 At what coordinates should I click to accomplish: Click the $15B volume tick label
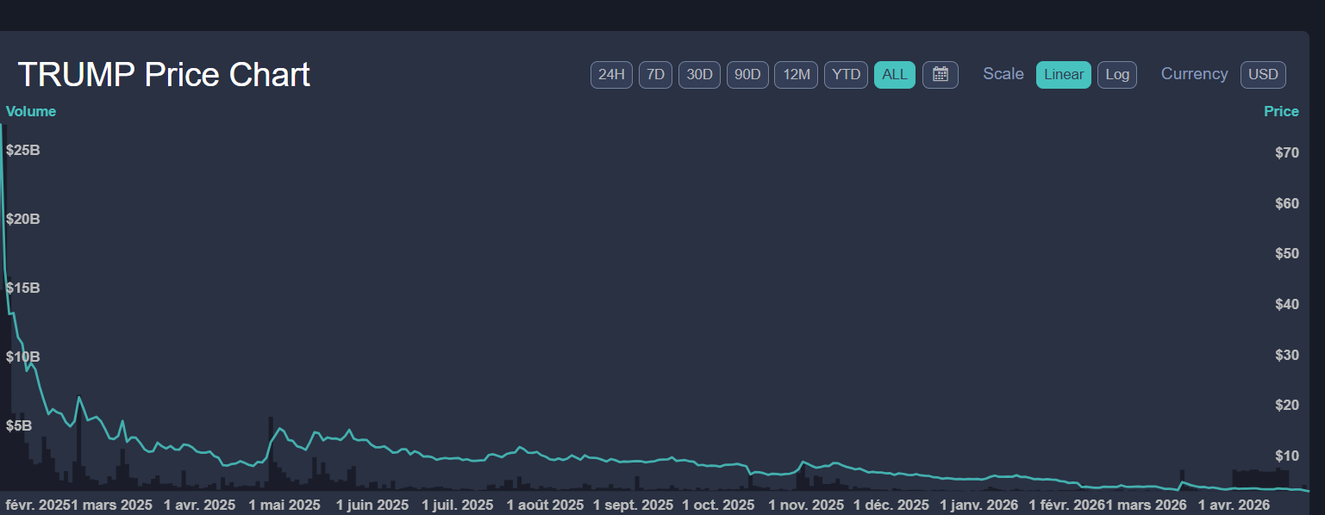tap(23, 288)
